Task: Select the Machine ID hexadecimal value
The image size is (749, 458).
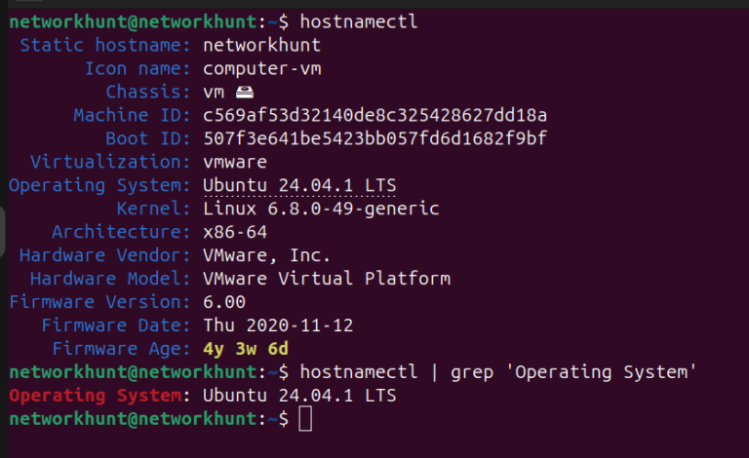Action: point(374,115)
